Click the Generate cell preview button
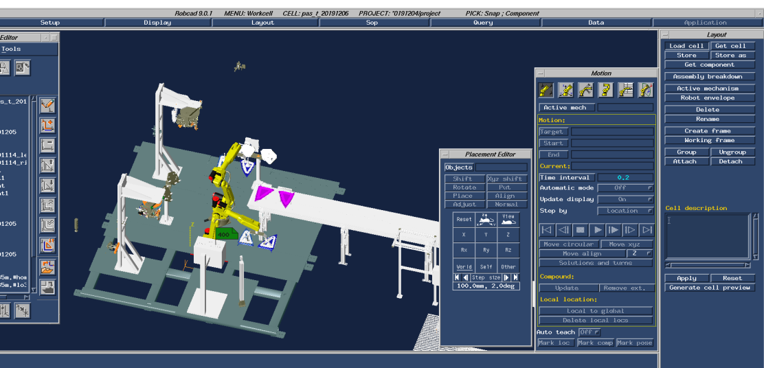Image resolution: width=764 pixels, height=368 pixels. (x=710, y=288)
